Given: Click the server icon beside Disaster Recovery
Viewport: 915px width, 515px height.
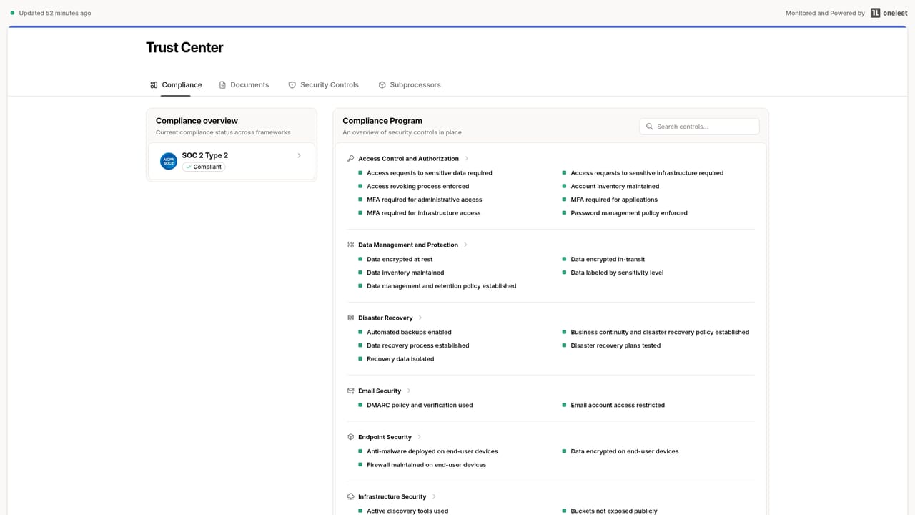Looking at the screenshot, I should 350,318.
